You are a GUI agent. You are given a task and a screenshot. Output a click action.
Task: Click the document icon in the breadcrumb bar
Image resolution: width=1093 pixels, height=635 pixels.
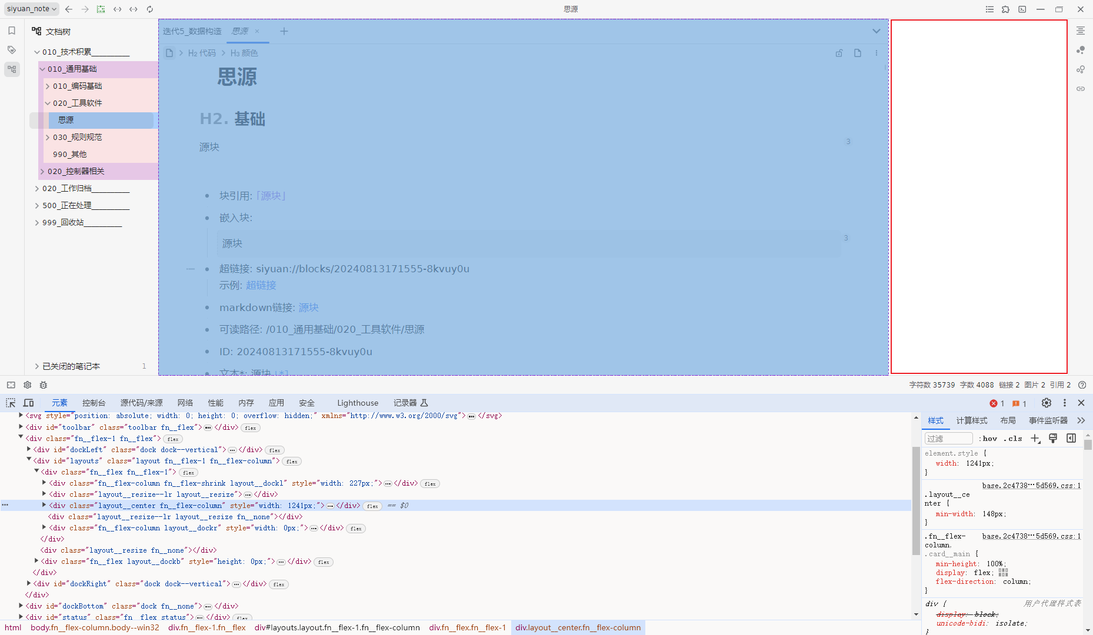(x=169, y=53)
